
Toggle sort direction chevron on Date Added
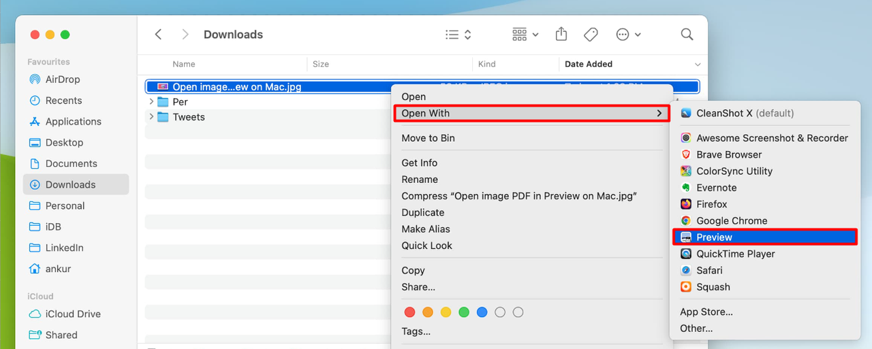click(x=697, y=65)
